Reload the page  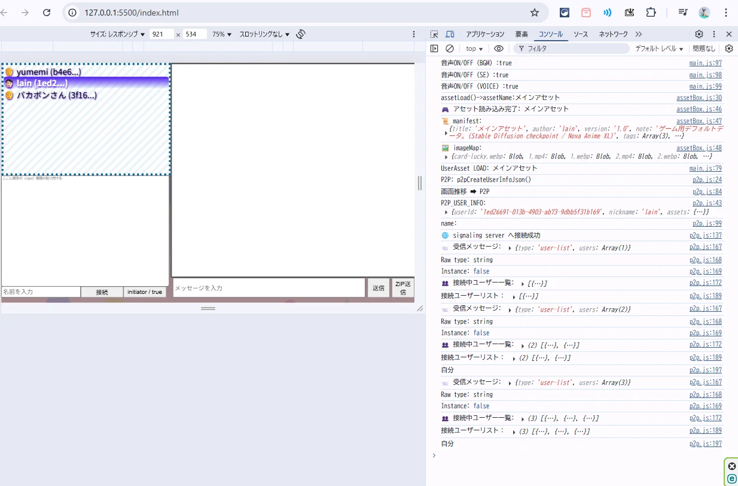click(47, 13)
